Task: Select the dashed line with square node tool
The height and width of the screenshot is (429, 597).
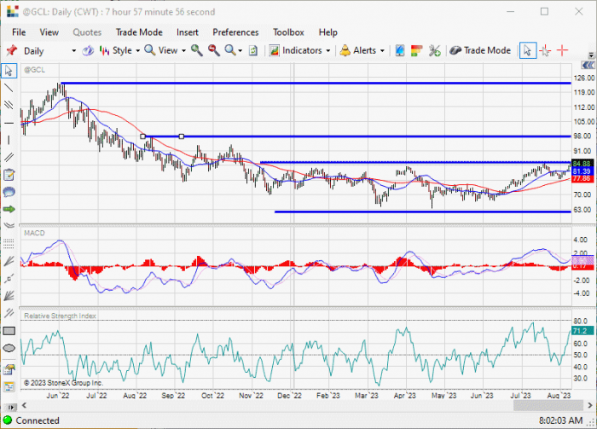Action: (9, 279)
